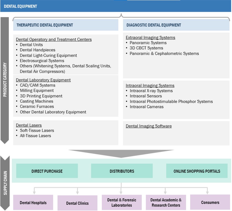This screenshot has width=232, height=211.
Task: Select the Online Shopping Portals box
Action: [x=197, y=171]
